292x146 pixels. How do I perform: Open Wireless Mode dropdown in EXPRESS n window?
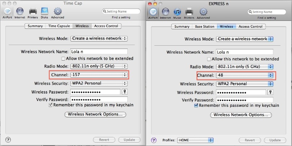pyautogui.click(x=244, y=39)
